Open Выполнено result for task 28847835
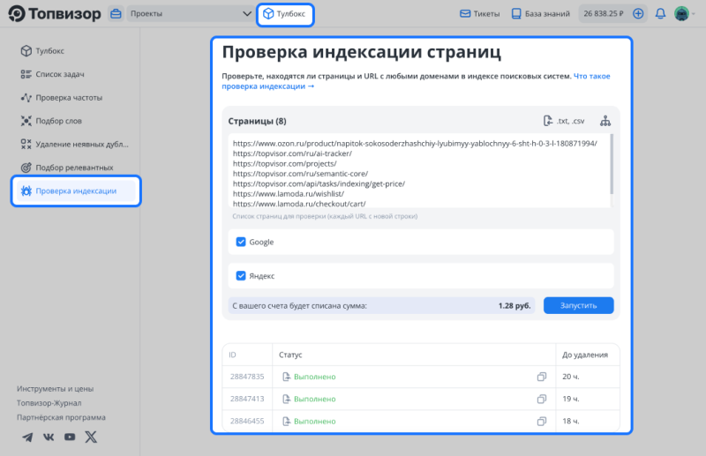Viewport: 706px width, 456px height. (x=315, y=377)
